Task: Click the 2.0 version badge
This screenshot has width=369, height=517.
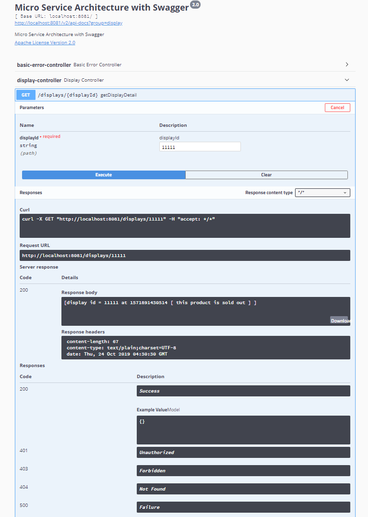Action: click(x=195, y=5)
